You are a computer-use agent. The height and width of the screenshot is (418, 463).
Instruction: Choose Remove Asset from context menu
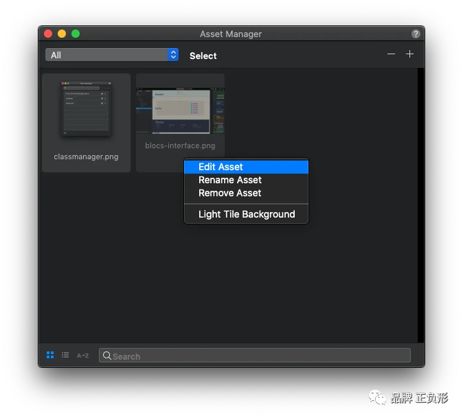coord(246,194)
